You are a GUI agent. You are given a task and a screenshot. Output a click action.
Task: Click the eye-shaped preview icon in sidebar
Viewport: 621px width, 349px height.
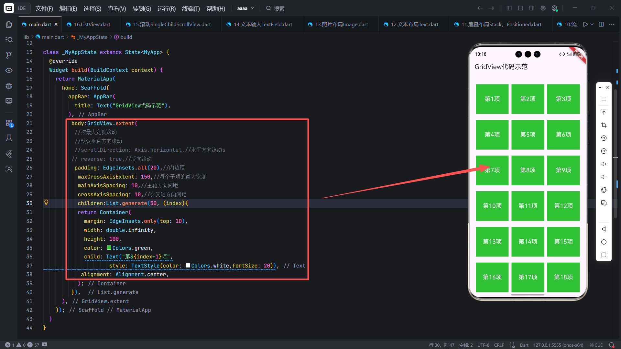[x=9, y=71]
